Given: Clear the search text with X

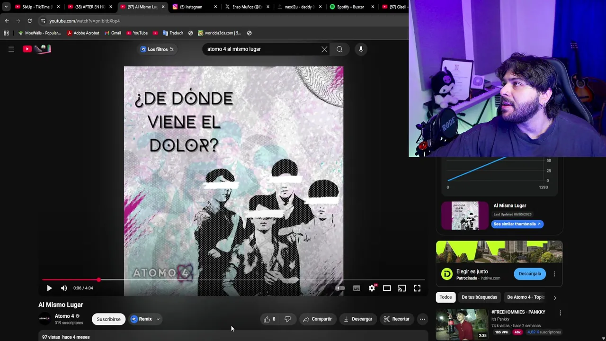Looking at the screenshot, I should pos(324,49).
